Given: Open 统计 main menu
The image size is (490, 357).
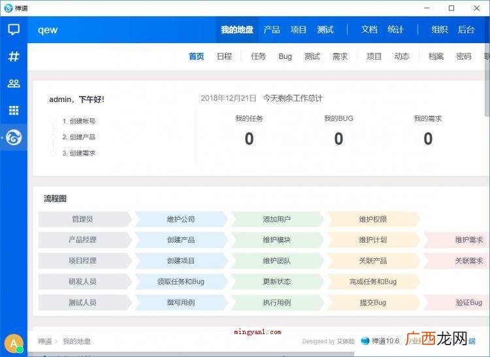Looking at the screenshot, I should (396, 29).
